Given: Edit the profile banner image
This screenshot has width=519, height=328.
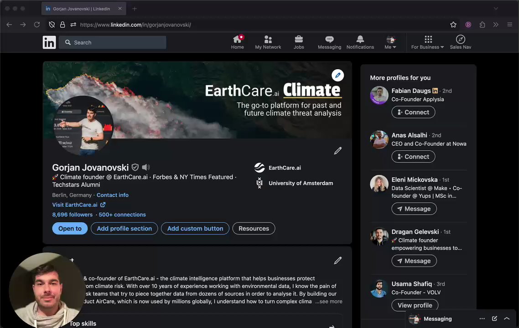Looking at the screenshot, I should 337,75.
